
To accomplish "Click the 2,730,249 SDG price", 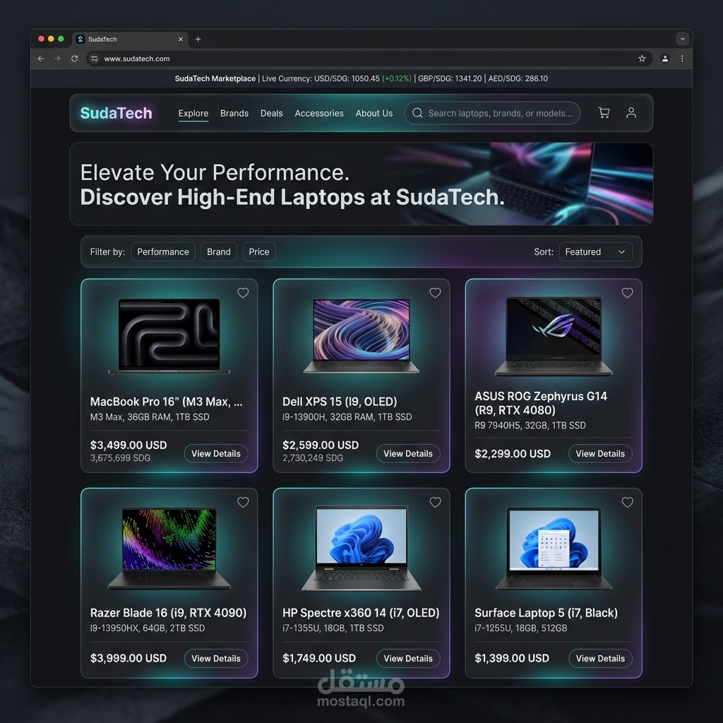I will [313, 458].
